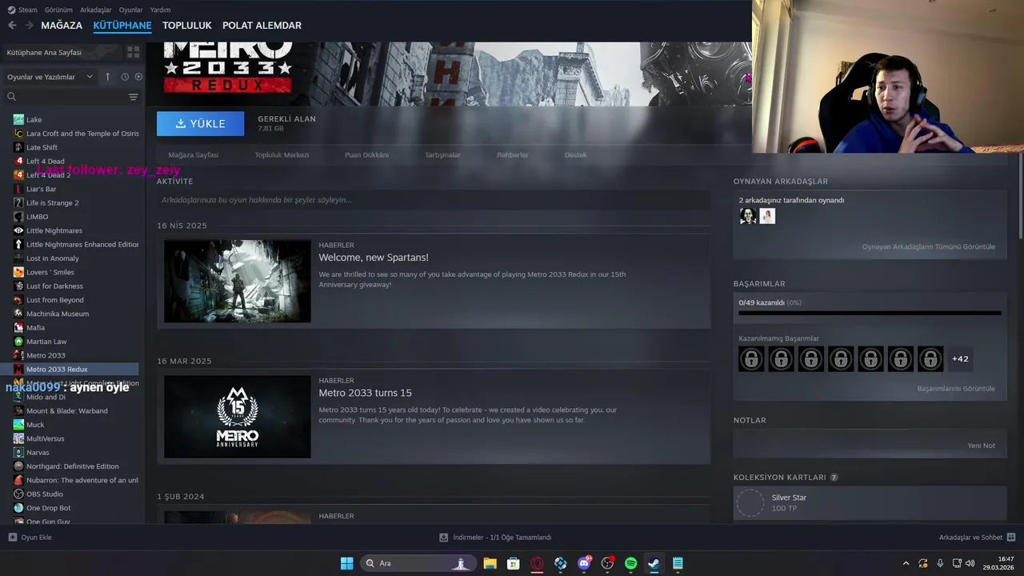Click the sort ascending arrow icon
Viewport: 1024px width, 576px height.
tap(108, 77)
